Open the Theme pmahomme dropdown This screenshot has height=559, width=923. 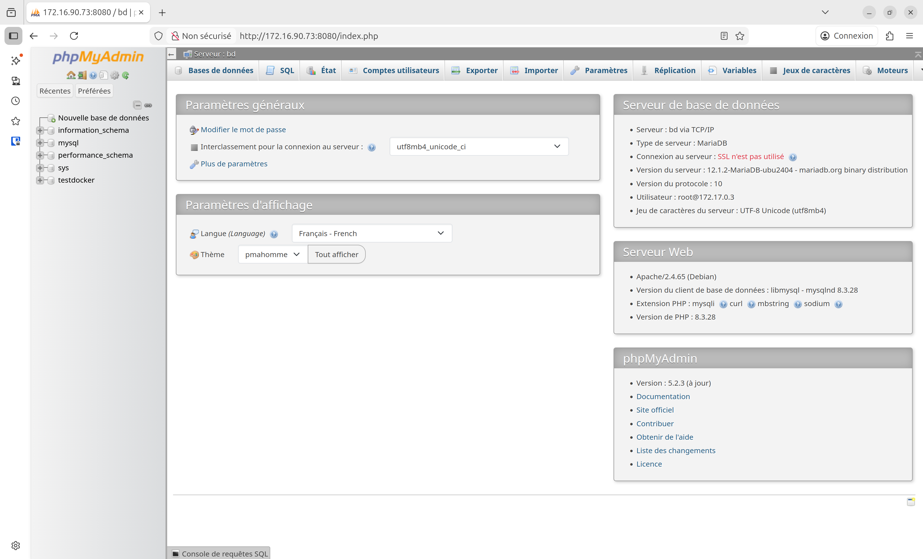point(272,254)
